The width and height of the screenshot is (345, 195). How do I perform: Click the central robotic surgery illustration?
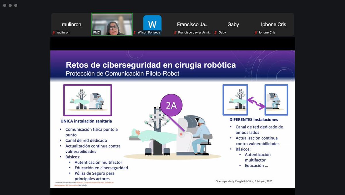(x=172, y=132)
